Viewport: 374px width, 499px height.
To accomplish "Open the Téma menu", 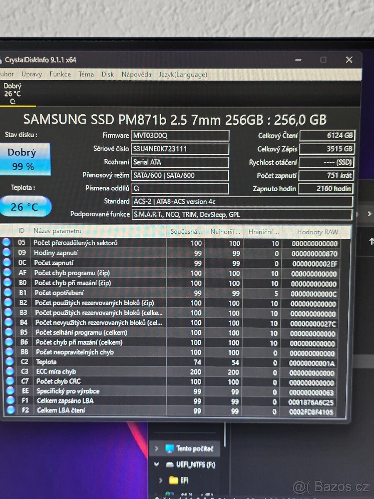I will [86, 74].
